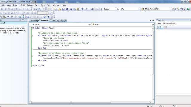Collapse the Public Class Form1 outline
Screen dimensions: 191x107
[32, 28]
